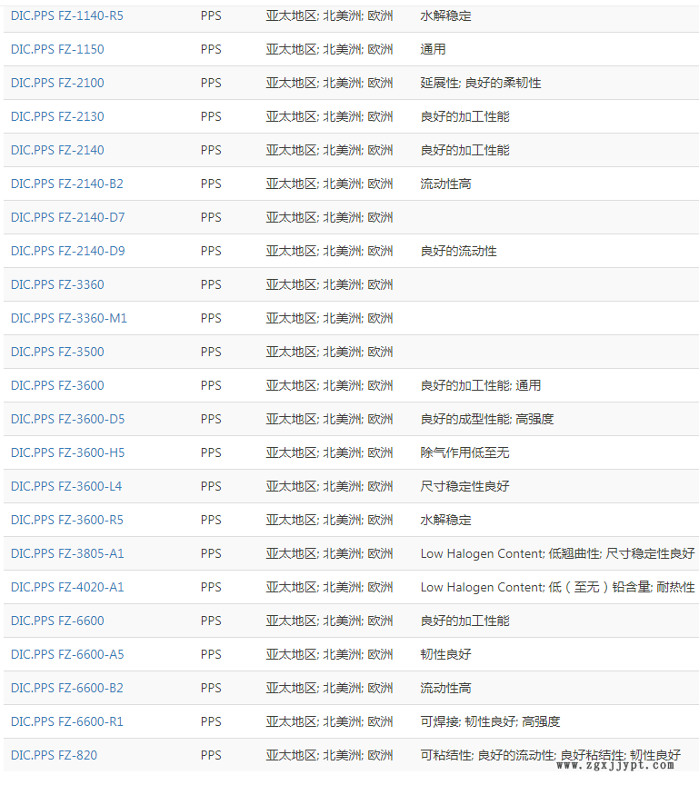Select the DIC.PPS FZ-820 link
The width and height of the screenshot is (699, 785).
tap(54, 755)
